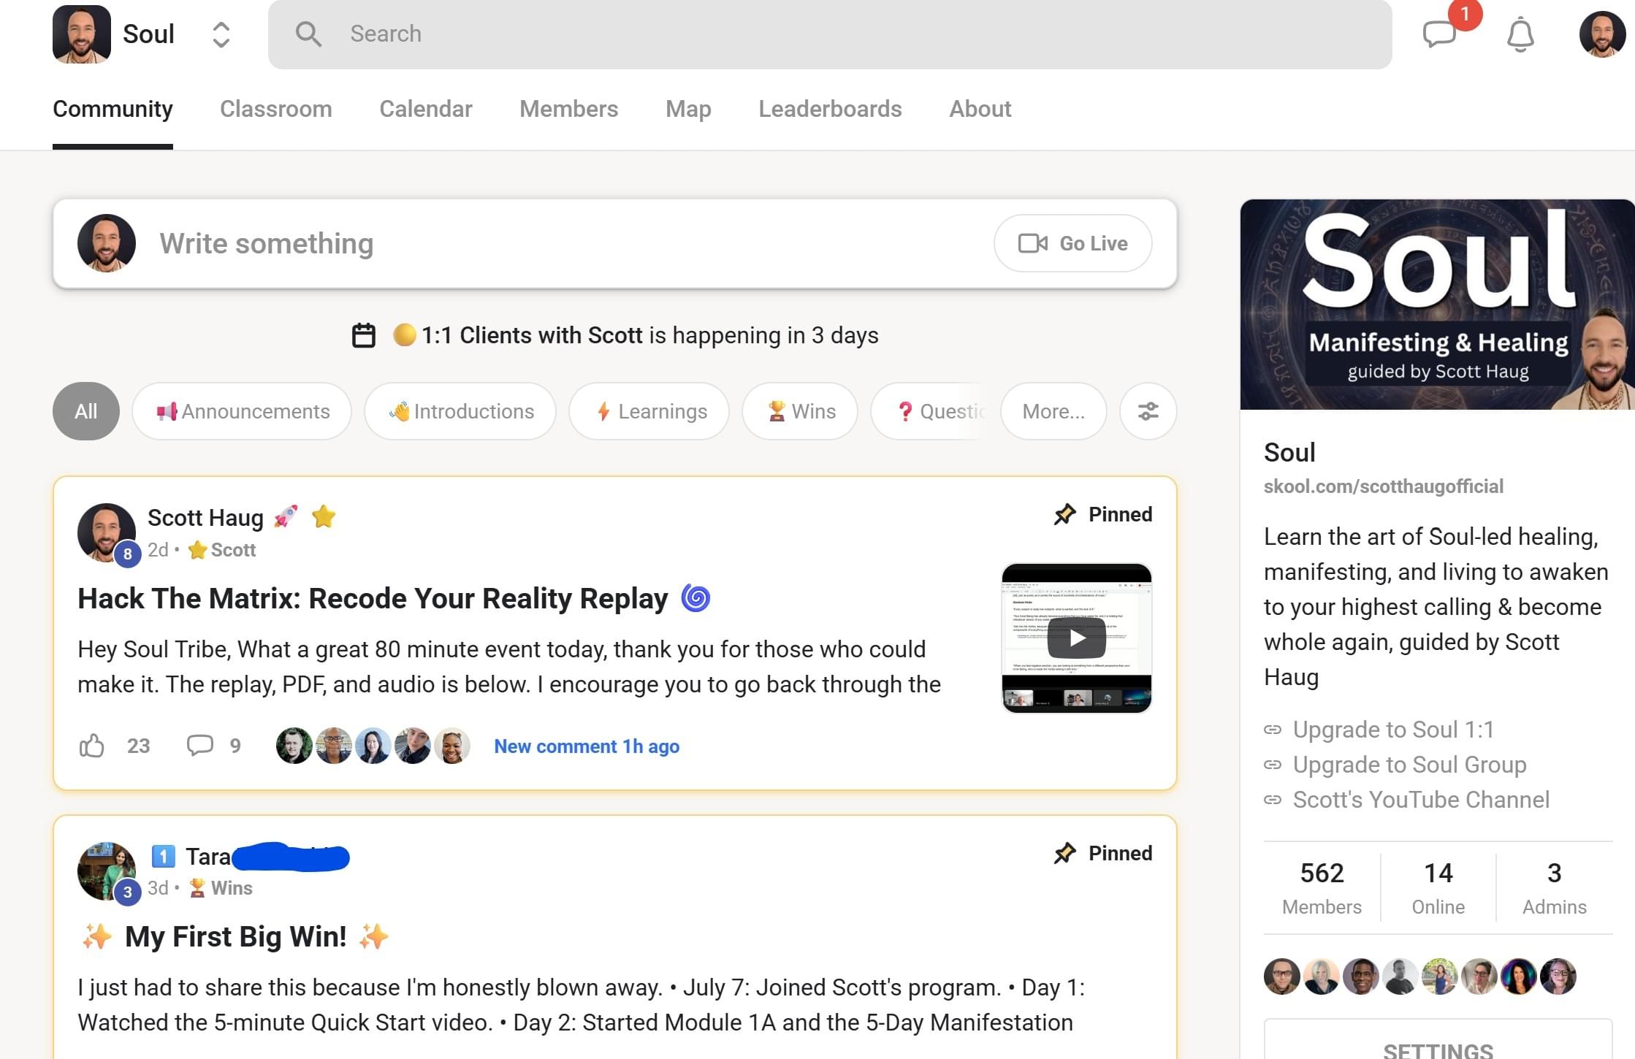Open the chat messages icon

coord(1440,34)
